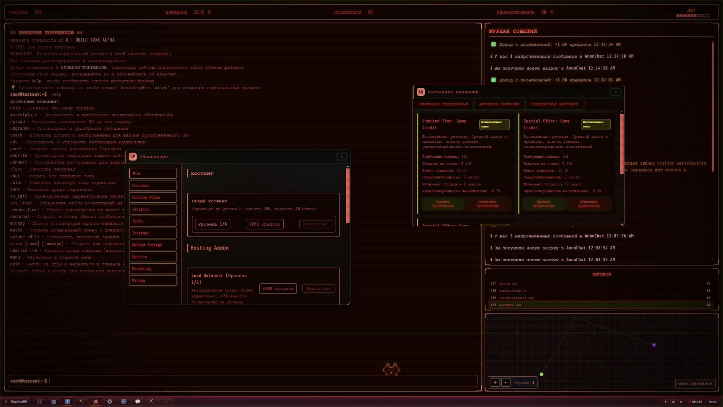
Task: Click the ONLINE status indicator
Action: 696,402
